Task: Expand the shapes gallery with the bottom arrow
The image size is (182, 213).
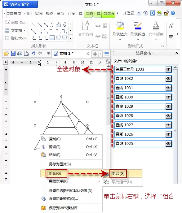Action: (x=70, y=38)
